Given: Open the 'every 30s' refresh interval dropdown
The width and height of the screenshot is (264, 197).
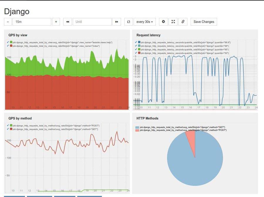Looking at the screenshot, I should click(x=145, y=22).
